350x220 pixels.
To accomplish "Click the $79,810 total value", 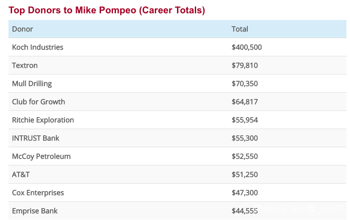I will pos(245,66).
